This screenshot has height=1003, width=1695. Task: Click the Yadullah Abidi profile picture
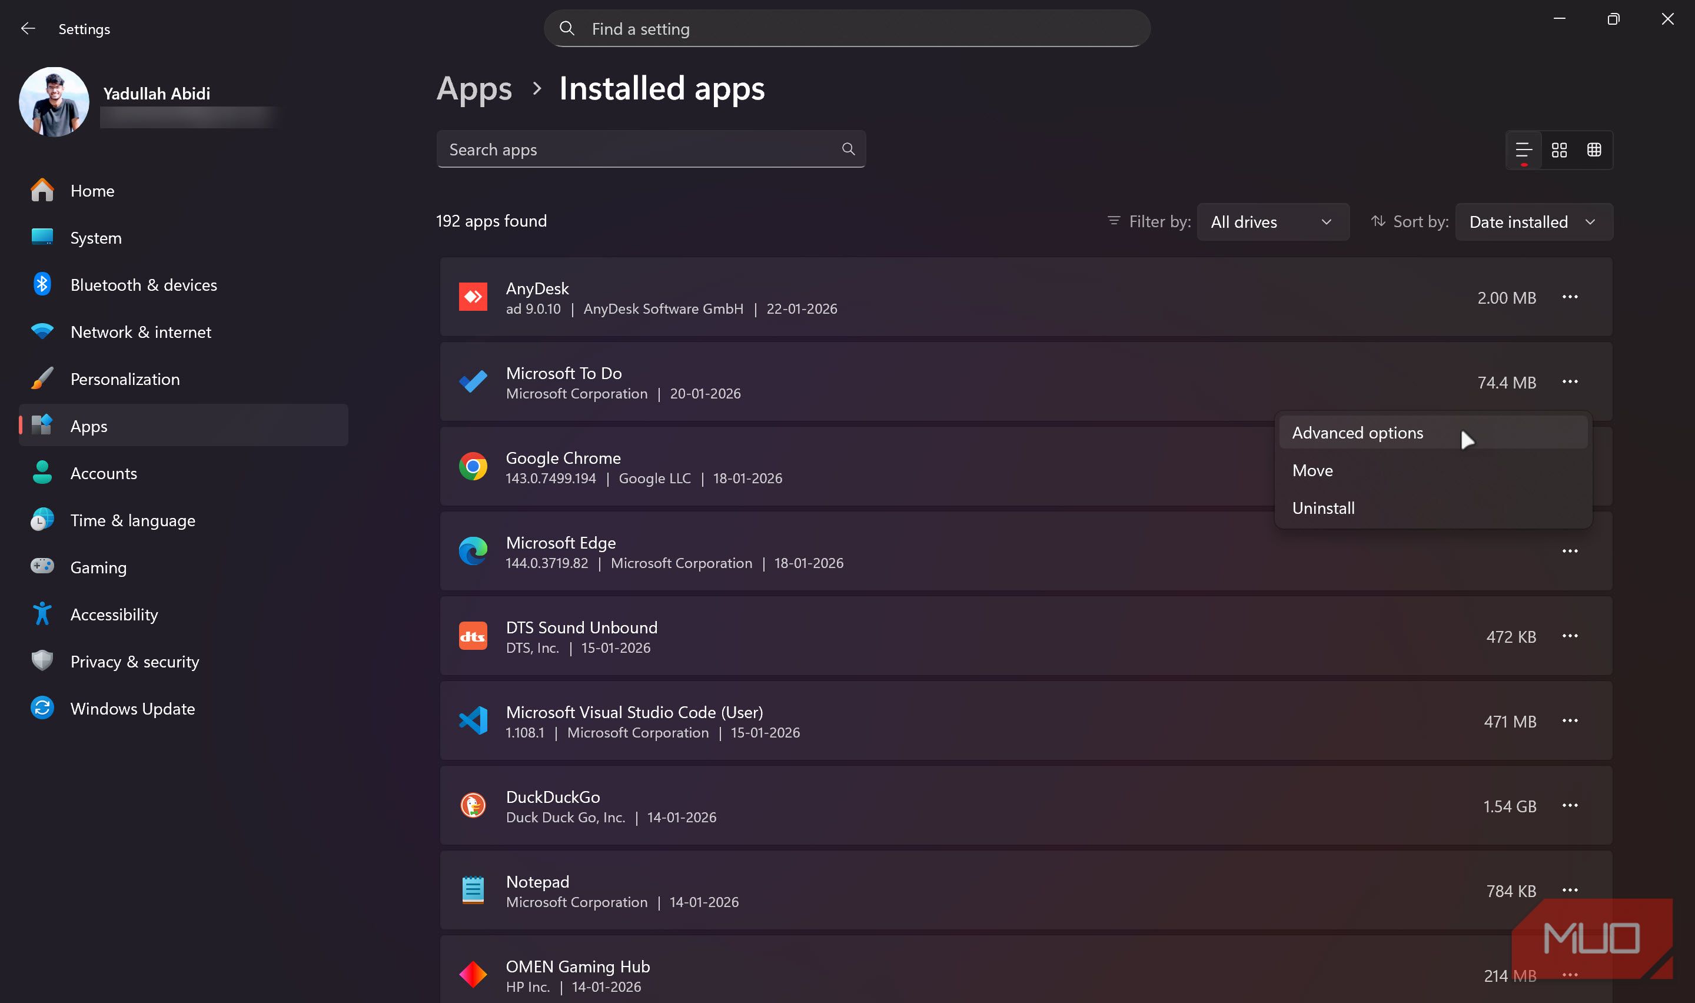coord(54,101)
